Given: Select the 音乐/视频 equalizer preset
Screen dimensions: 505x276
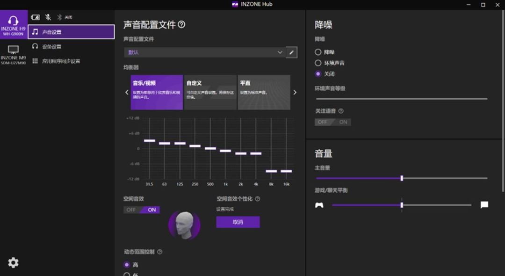Looking at the screenshot, I should [x=157, y=93].
